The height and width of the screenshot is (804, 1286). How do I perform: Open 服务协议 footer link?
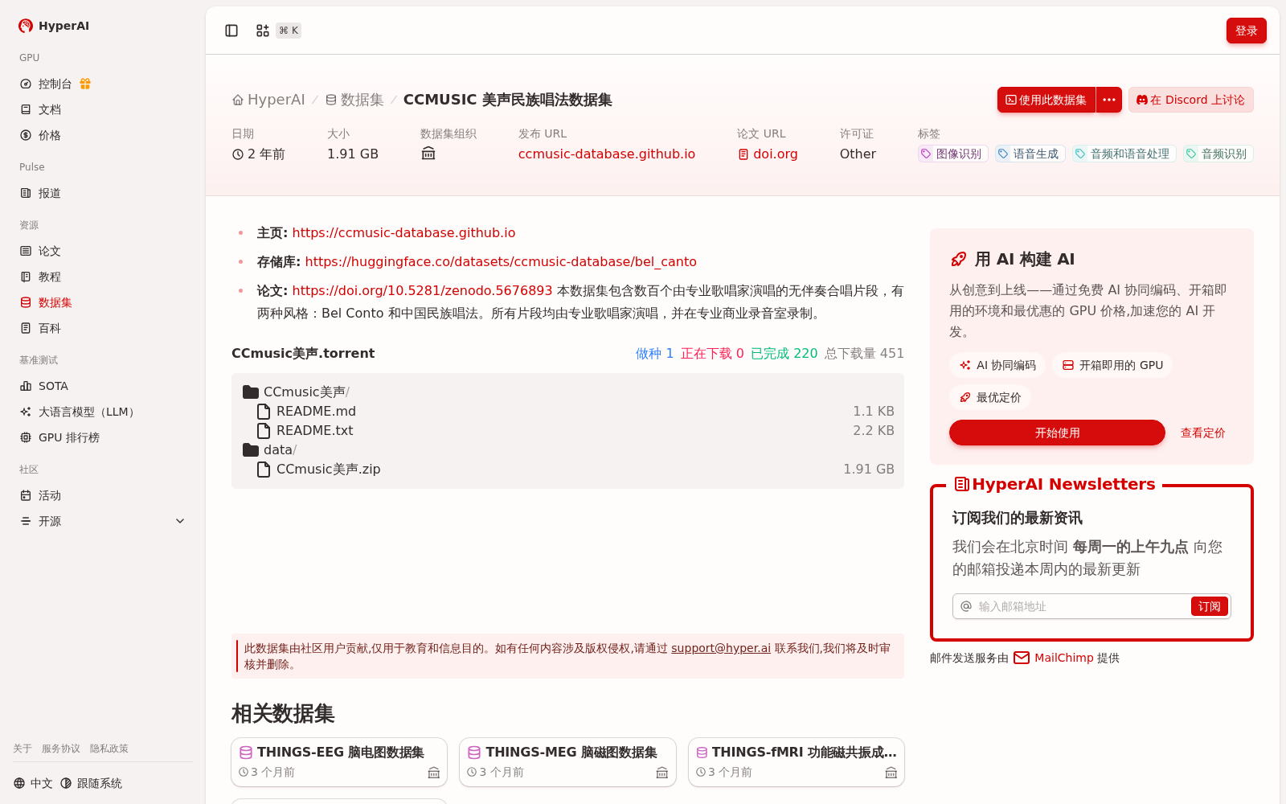click(61, 749)
